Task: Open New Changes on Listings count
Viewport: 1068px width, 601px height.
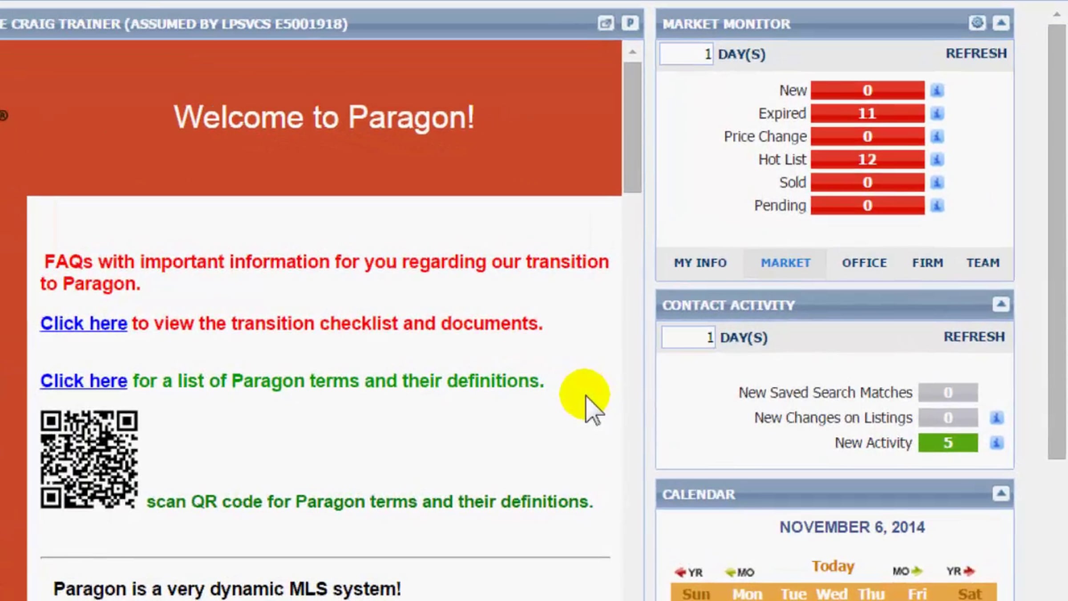Action: (948, 418)
